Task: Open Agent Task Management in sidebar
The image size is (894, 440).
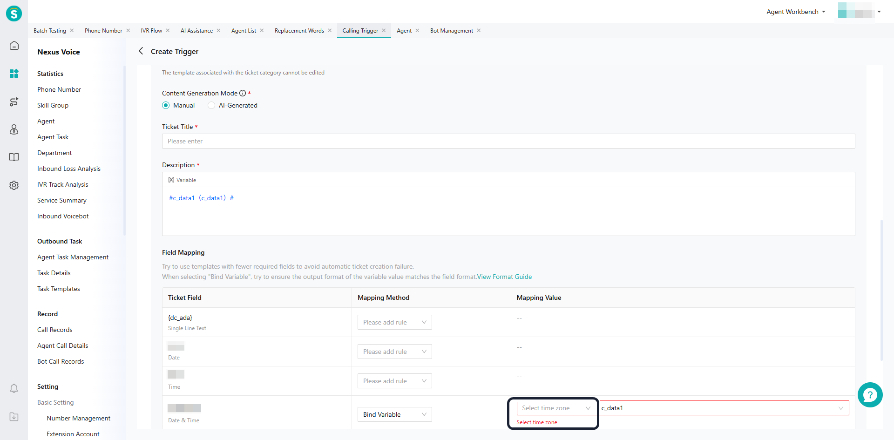Action: coord(73,257)
